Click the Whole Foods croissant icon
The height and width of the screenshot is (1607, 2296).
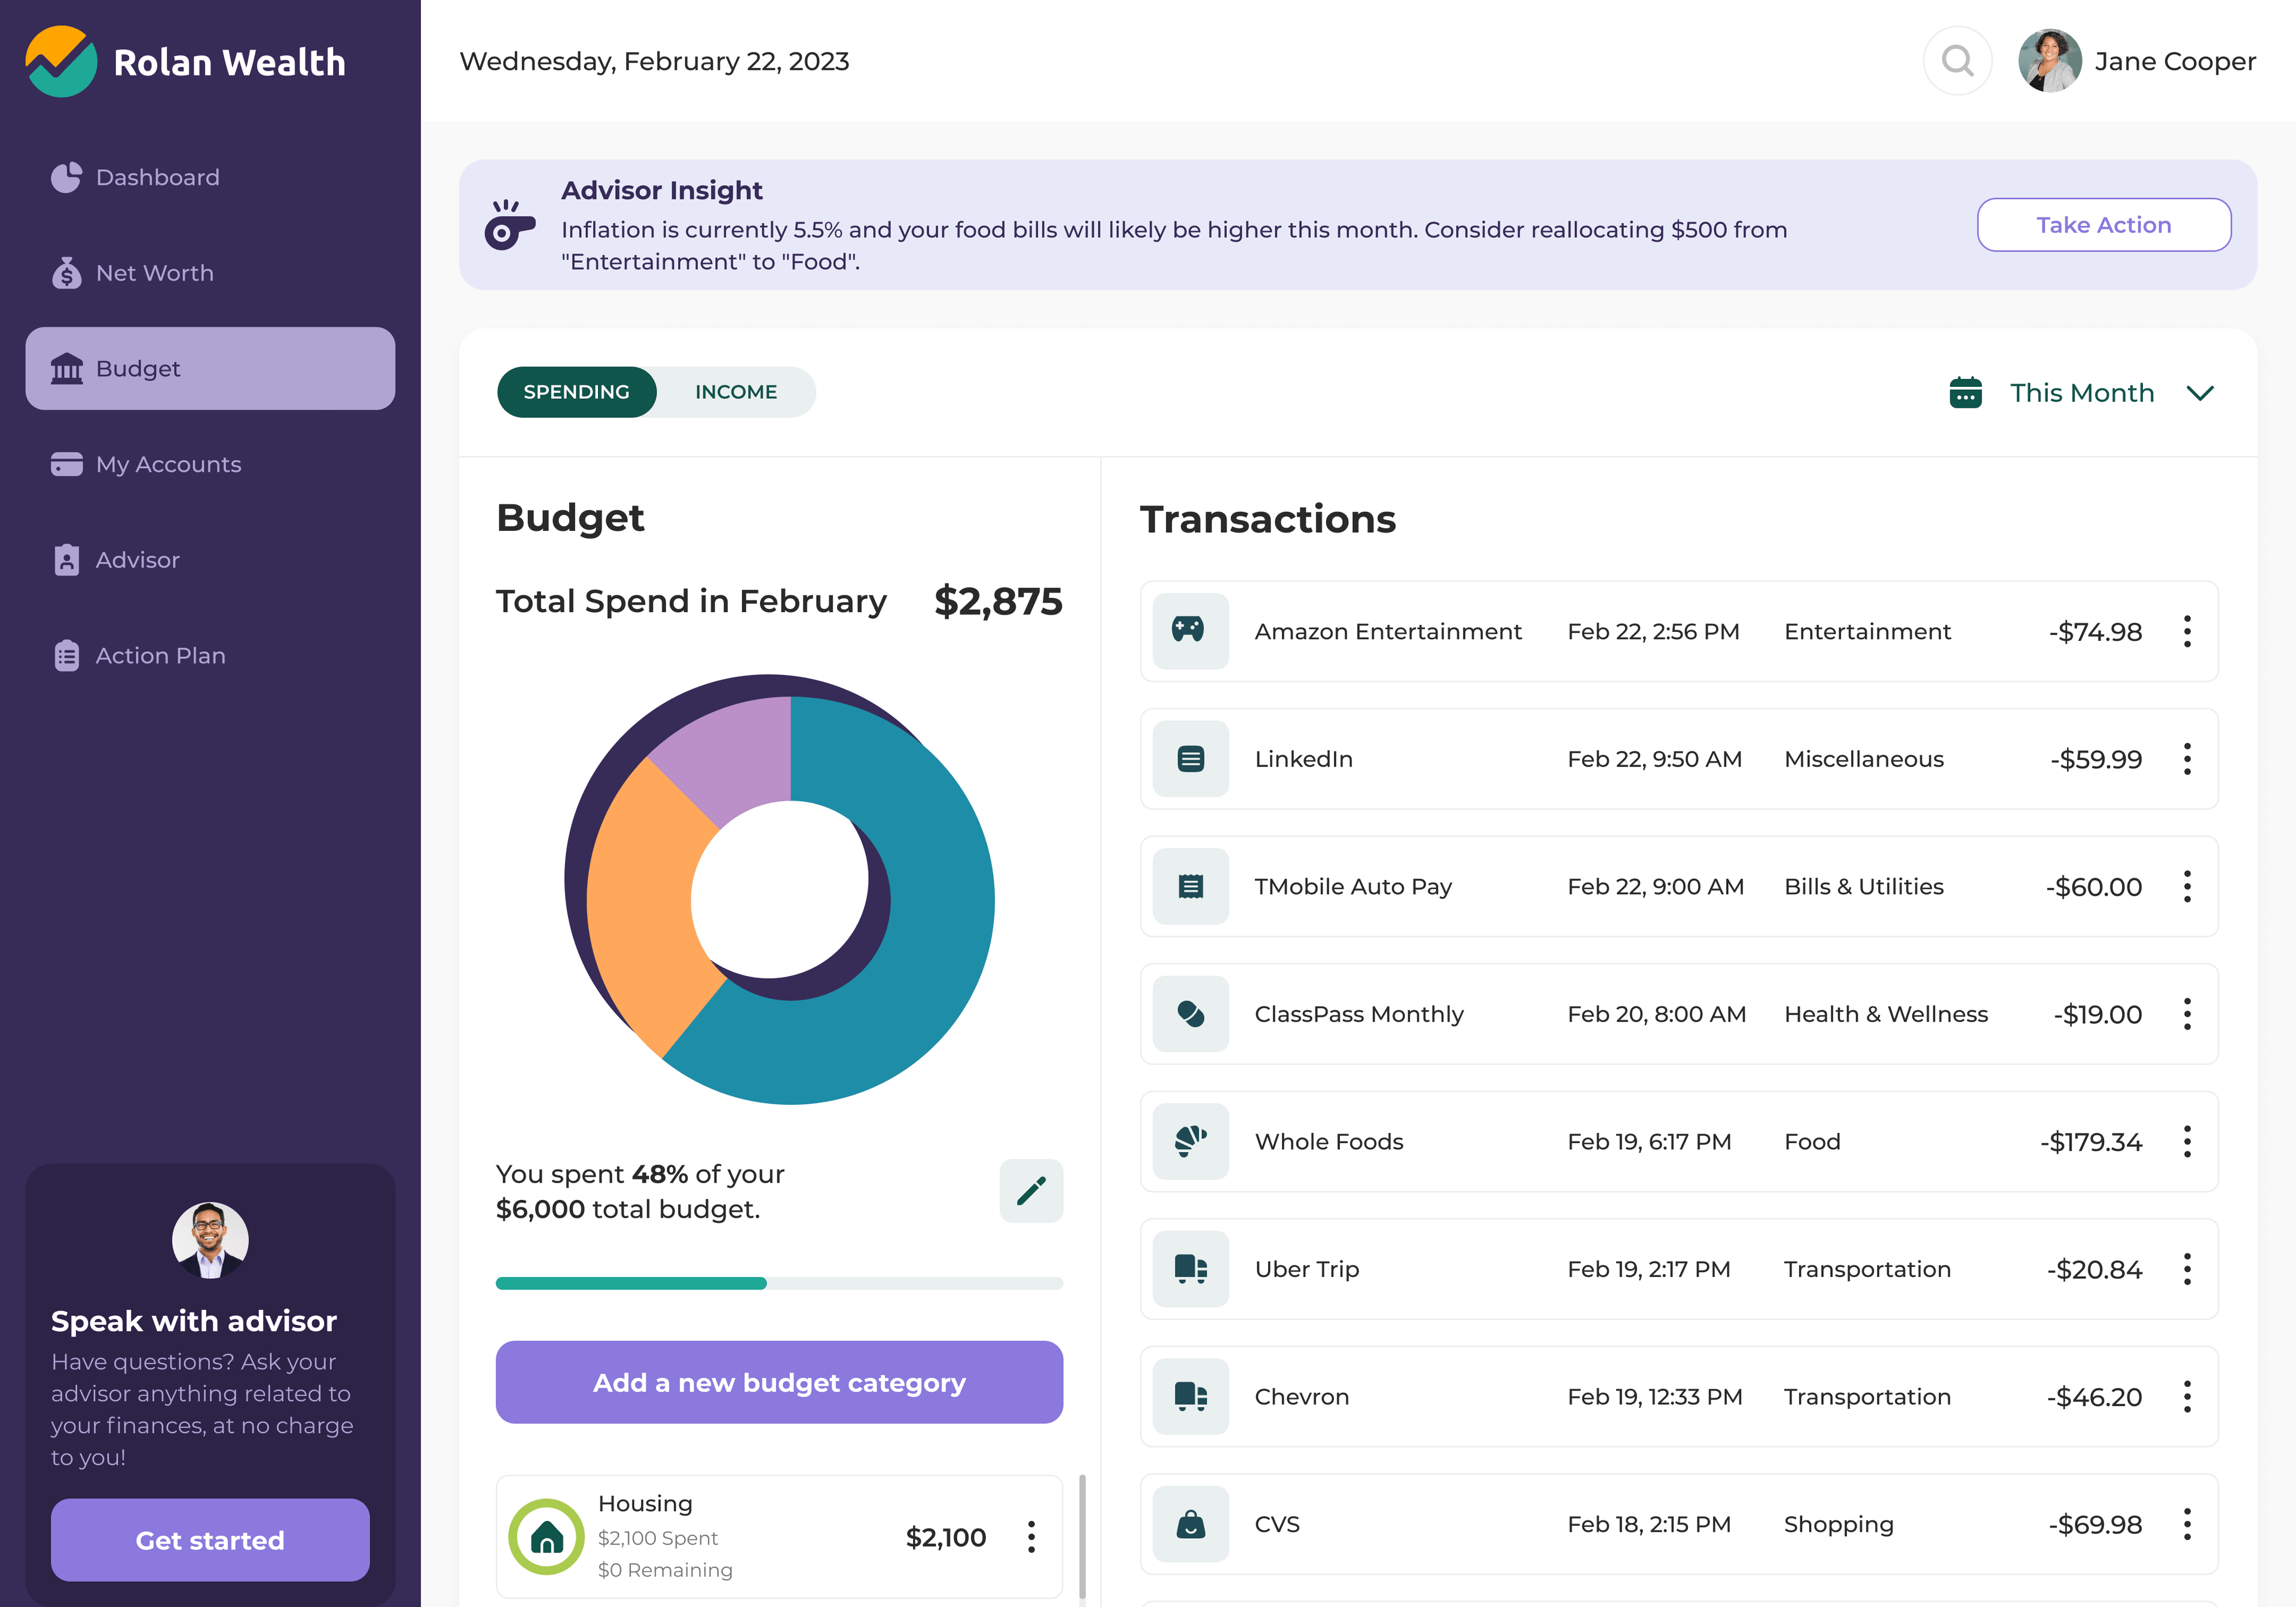pyautogui.click(x=1190, y=1141)
